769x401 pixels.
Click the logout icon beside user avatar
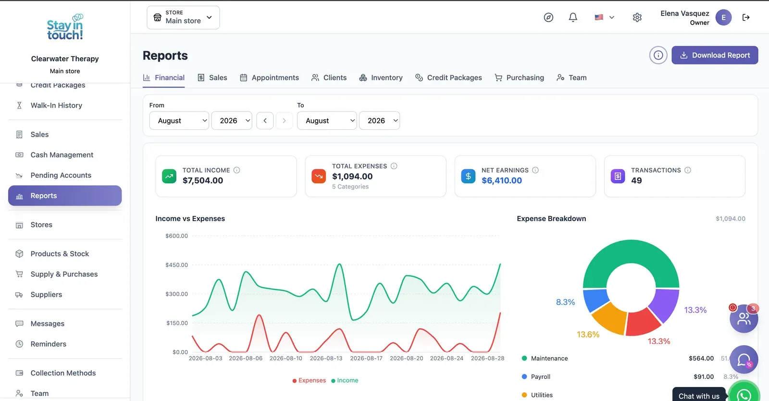[746, 17]
